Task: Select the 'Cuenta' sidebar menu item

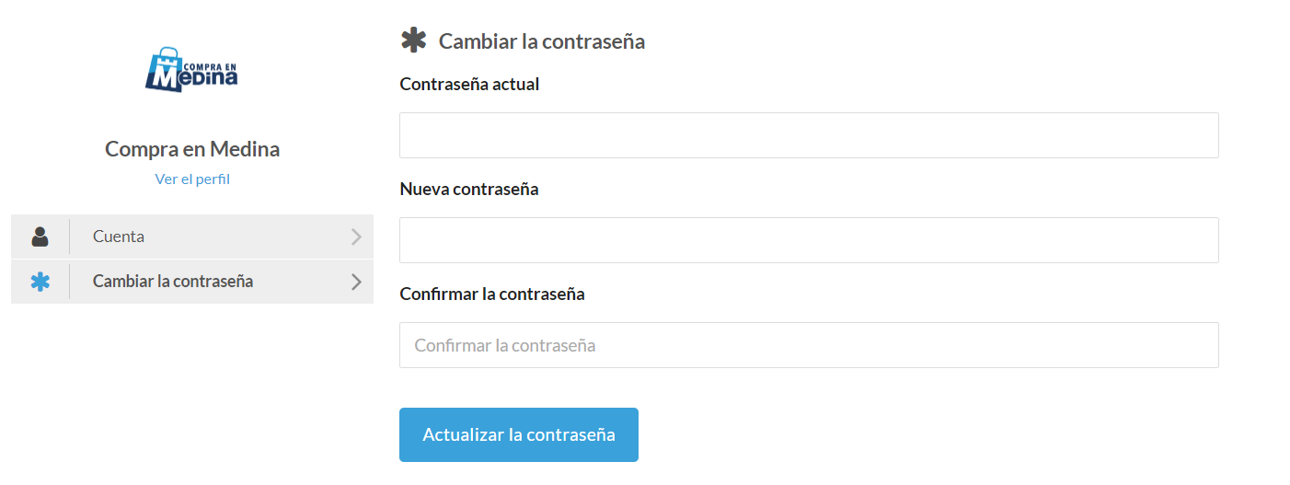Action: pos(119,237)
